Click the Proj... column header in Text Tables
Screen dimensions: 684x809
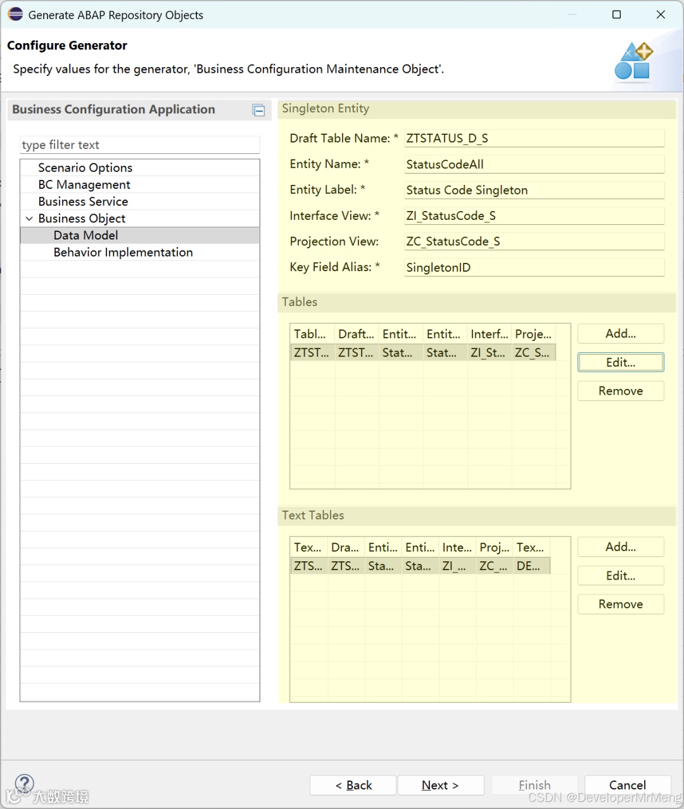[495, 547]
